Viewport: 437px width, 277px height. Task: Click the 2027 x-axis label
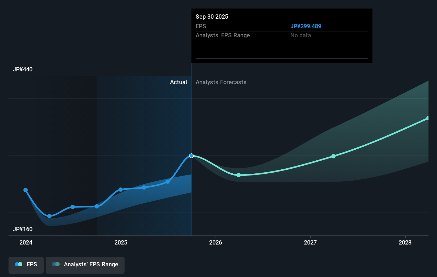[310, 242]
